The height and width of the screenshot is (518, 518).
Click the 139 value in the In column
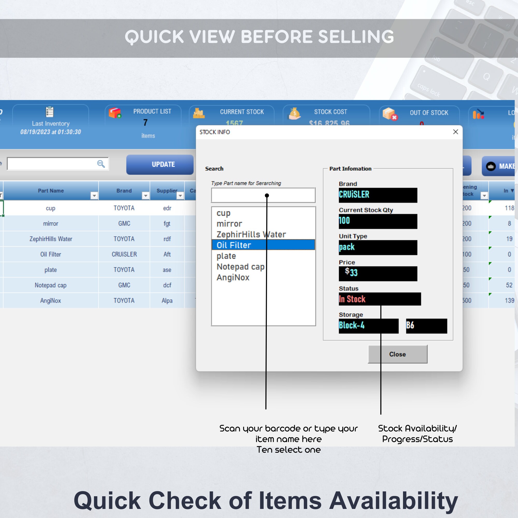(x=509, y=300)
